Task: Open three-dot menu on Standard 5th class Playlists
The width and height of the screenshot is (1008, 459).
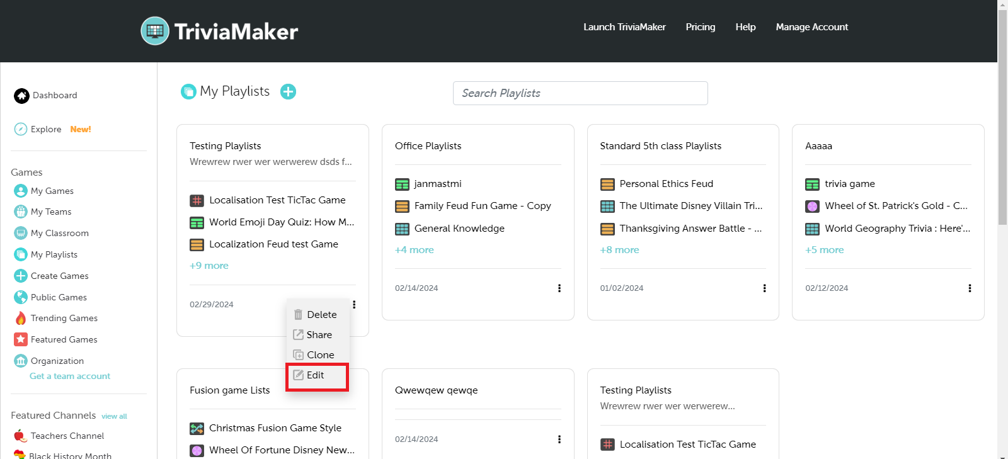Action: [764, 288]
